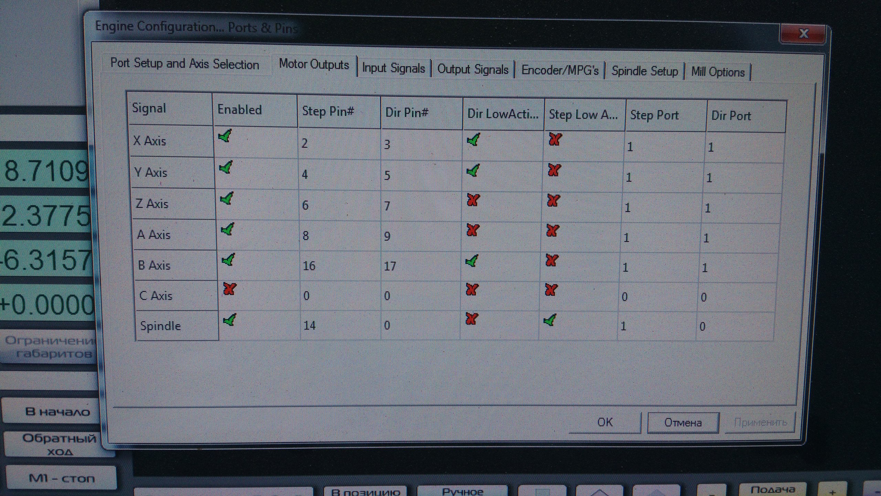Viewport: 881px width, 496px height.
Task: Toggle X Axis Step Low Active cross
Action: pos(555,139)
